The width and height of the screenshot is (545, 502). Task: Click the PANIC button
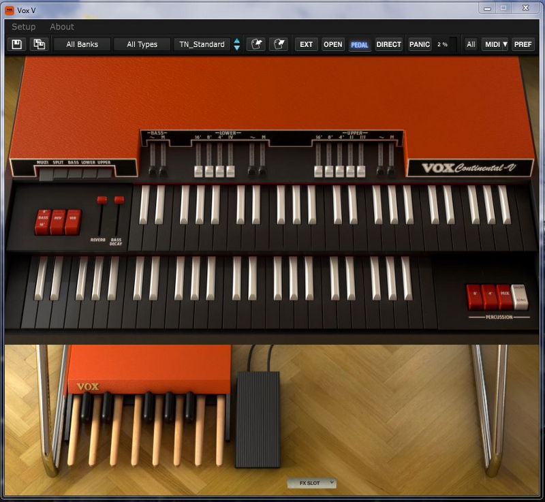(x=420, y=44)
